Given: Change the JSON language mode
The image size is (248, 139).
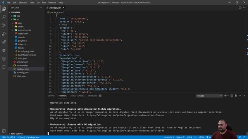Looking at the screenshot, I should pos(201,137).
